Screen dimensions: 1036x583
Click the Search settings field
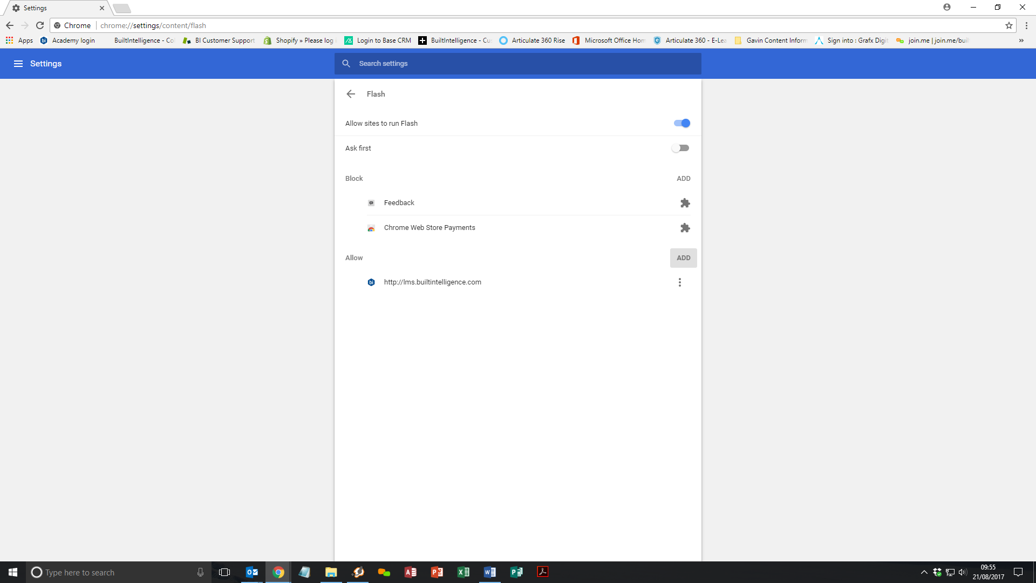(x=518, y=64)
